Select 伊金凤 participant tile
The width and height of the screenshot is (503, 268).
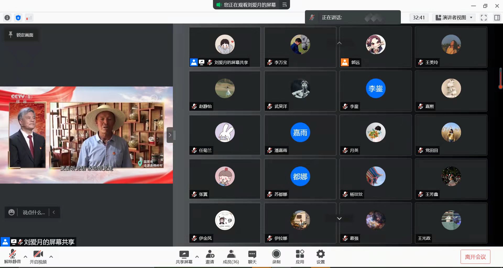pyautogui.click(x=225, y=223)
